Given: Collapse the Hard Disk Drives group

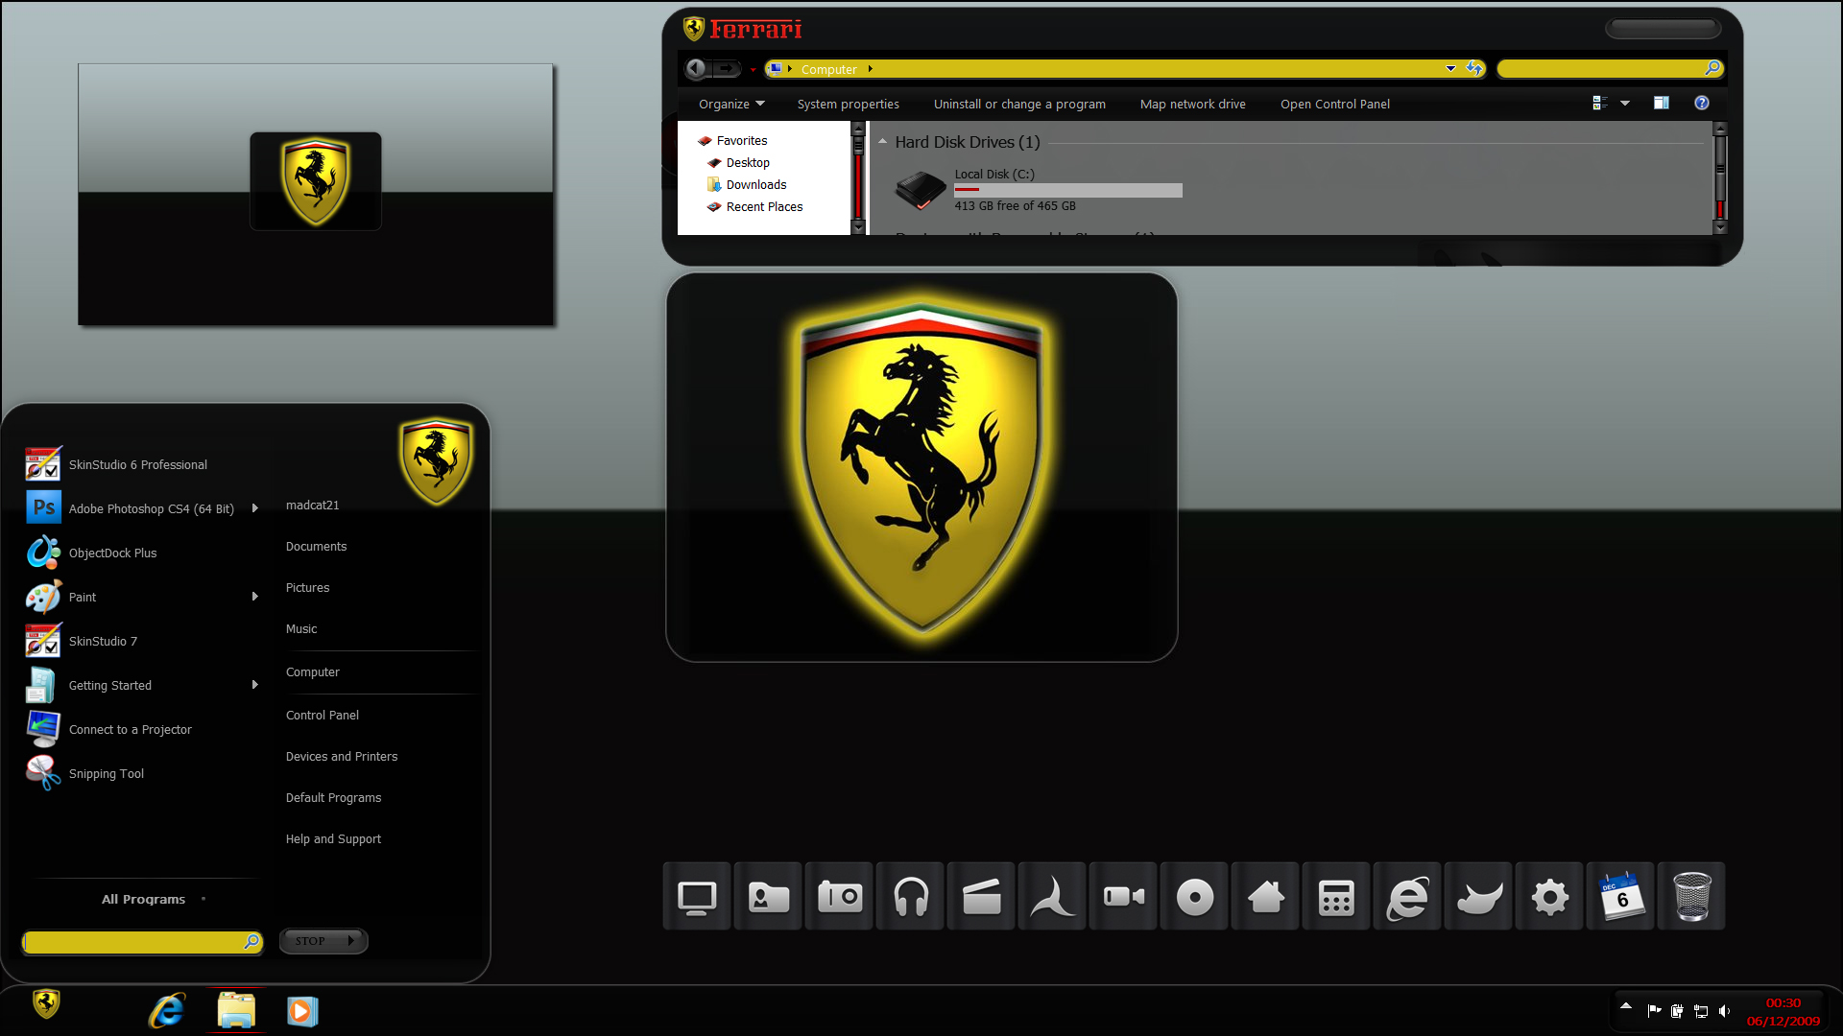Looking at the screenshot, I should click(882, 142).
